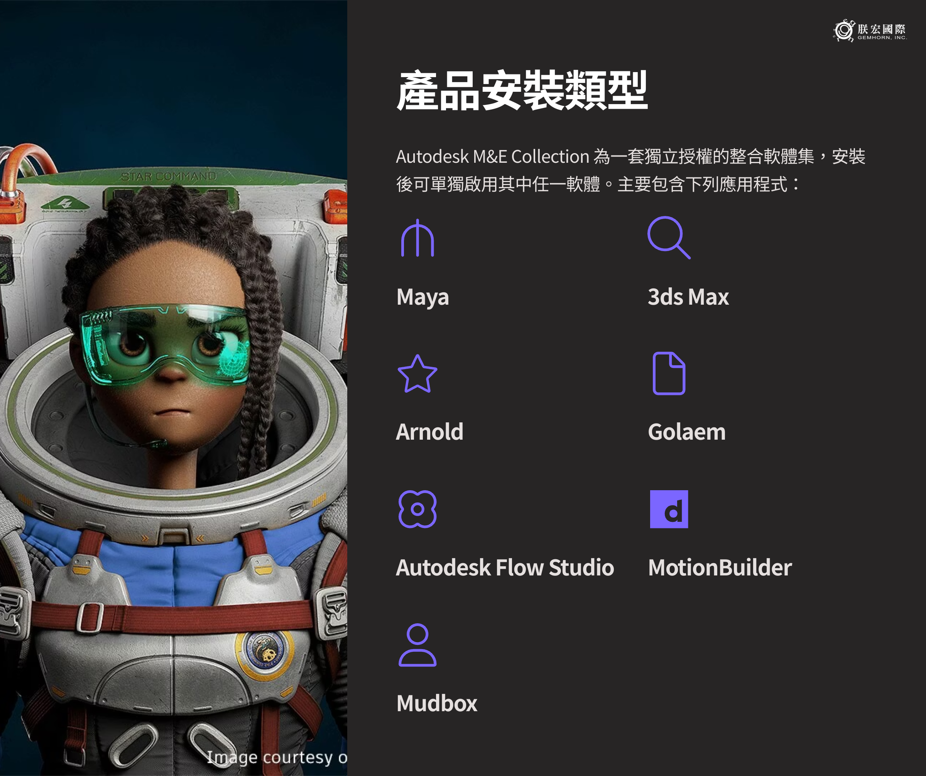The image size is (926, 776).
Task: Select the Golaem label
Action: 686,432
